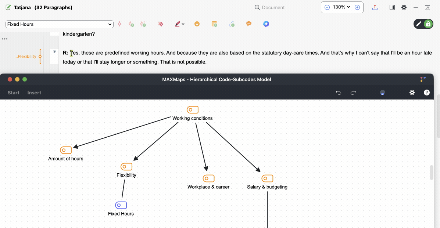
Task: Zoom out with the minus button
Action: click(x=327, y=7)
